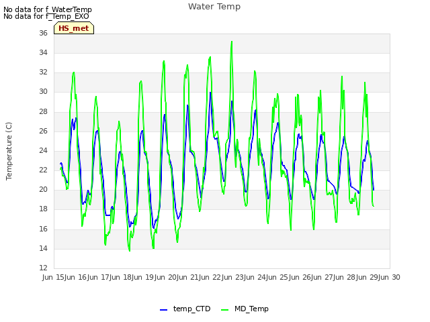The height and width of the screenshot is (322, 430).
Task: Click the 'No data for f_Temp_EXO' message
Action: click(x=46, y=16)
